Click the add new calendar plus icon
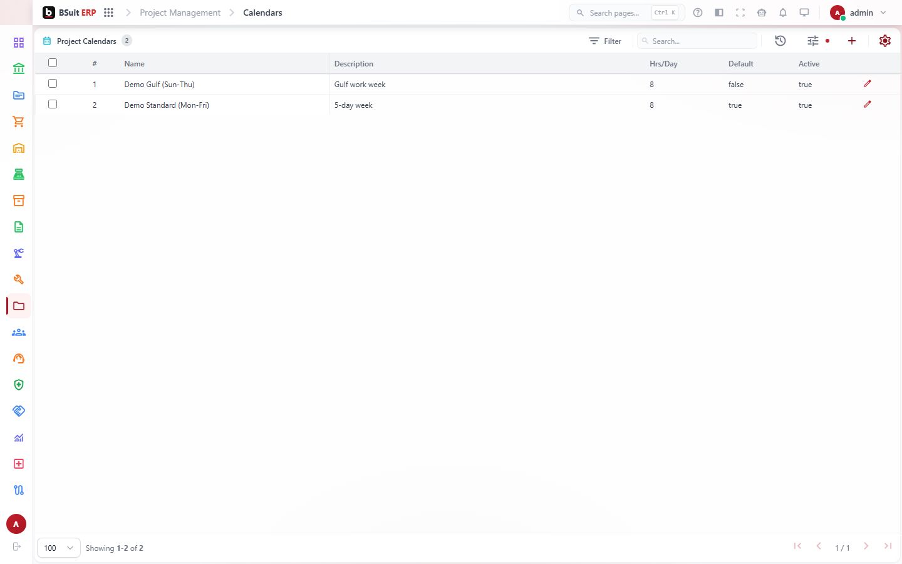The height and width of the screenshot is (564, 902). click(852, 41)
